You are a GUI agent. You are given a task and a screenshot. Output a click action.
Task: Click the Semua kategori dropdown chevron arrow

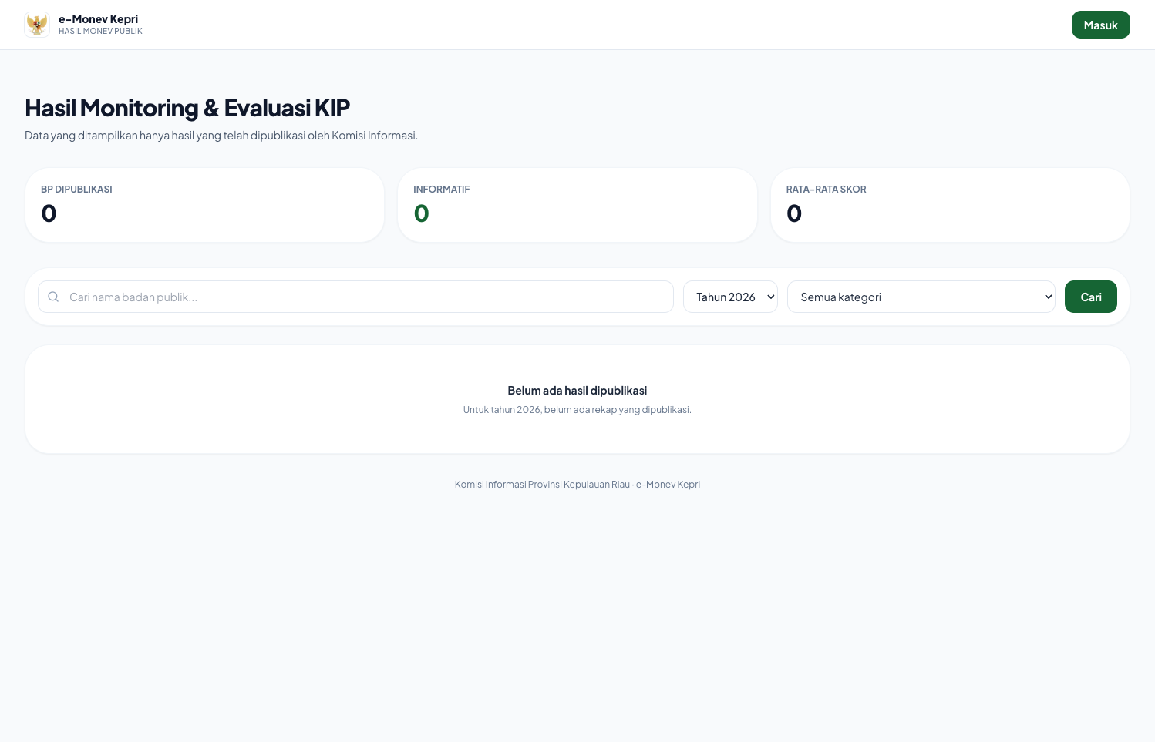pyautogui.click(x=1048, y=297)
